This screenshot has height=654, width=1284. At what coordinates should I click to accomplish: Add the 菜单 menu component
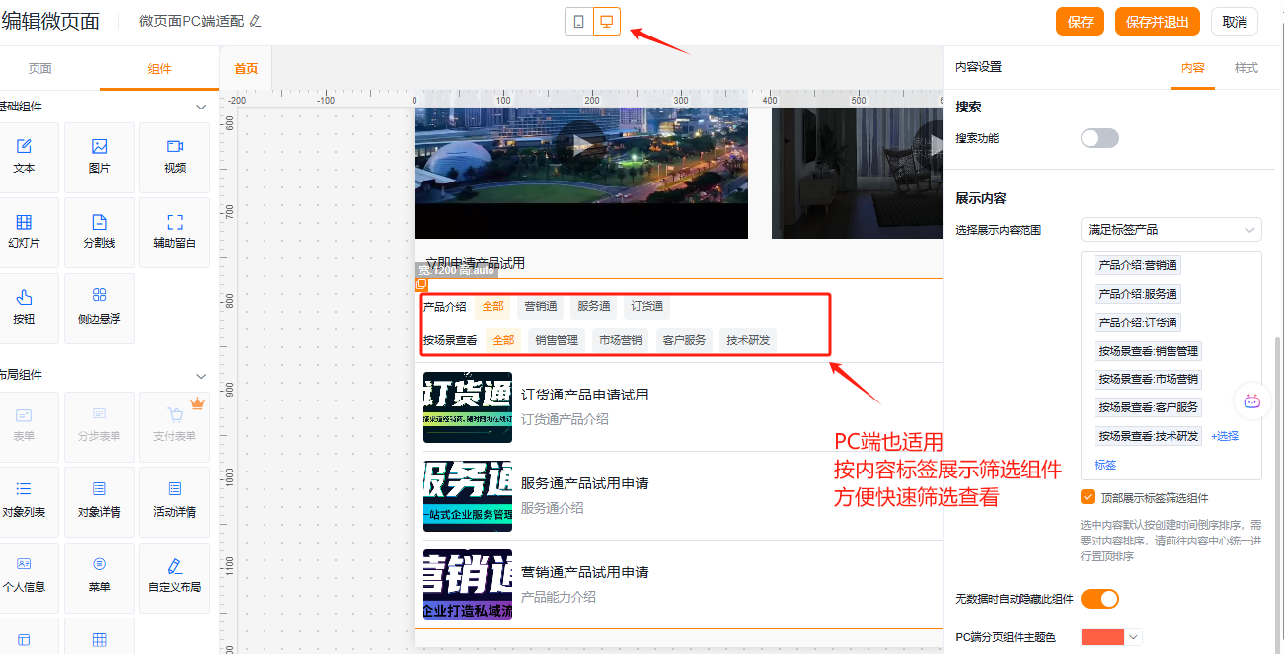100,577
